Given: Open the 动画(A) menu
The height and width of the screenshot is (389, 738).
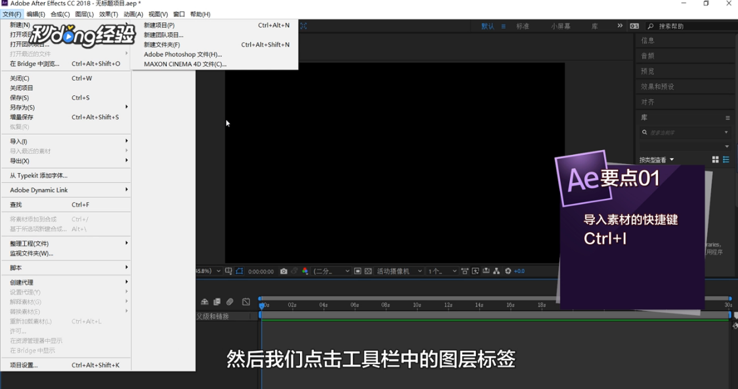Looking at the screenshot, I should pos(133,14).
